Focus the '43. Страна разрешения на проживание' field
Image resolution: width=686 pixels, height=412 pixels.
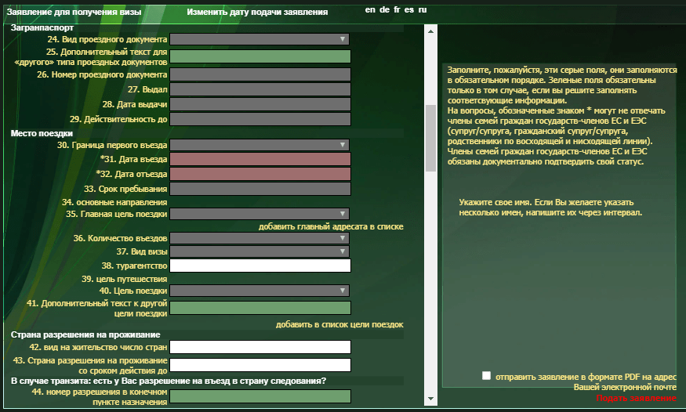[260, 365]
